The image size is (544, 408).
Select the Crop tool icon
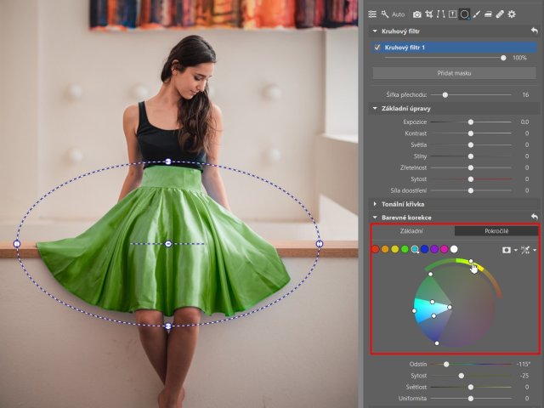(x=429, y=14)
